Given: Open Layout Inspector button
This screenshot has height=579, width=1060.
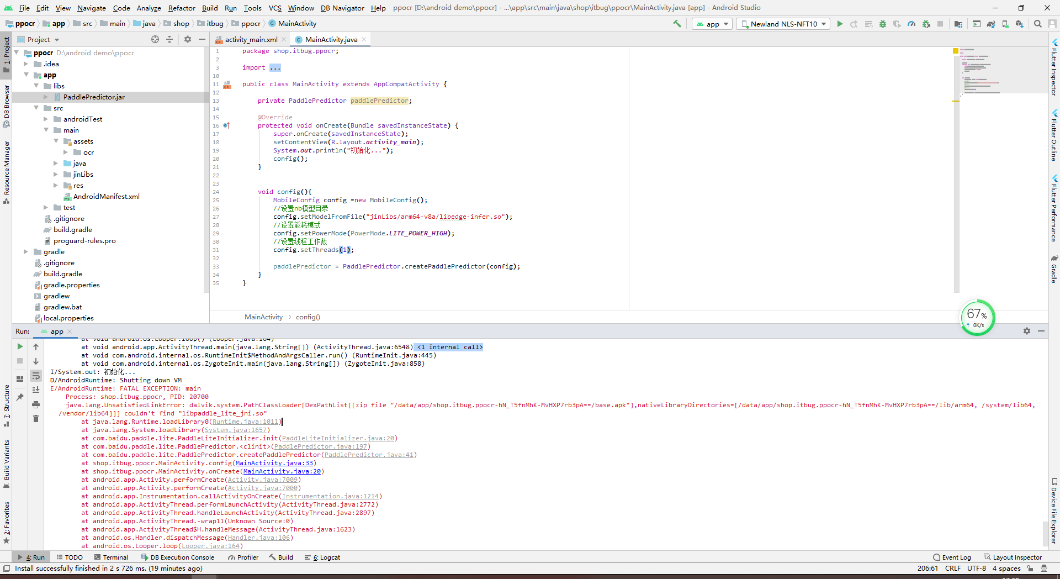Looking at the screenshot, I should coord(1013,557).
